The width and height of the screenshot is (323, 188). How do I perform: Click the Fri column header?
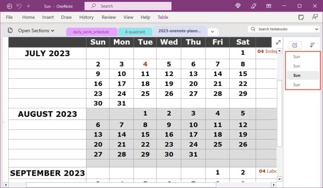point(218,42)
